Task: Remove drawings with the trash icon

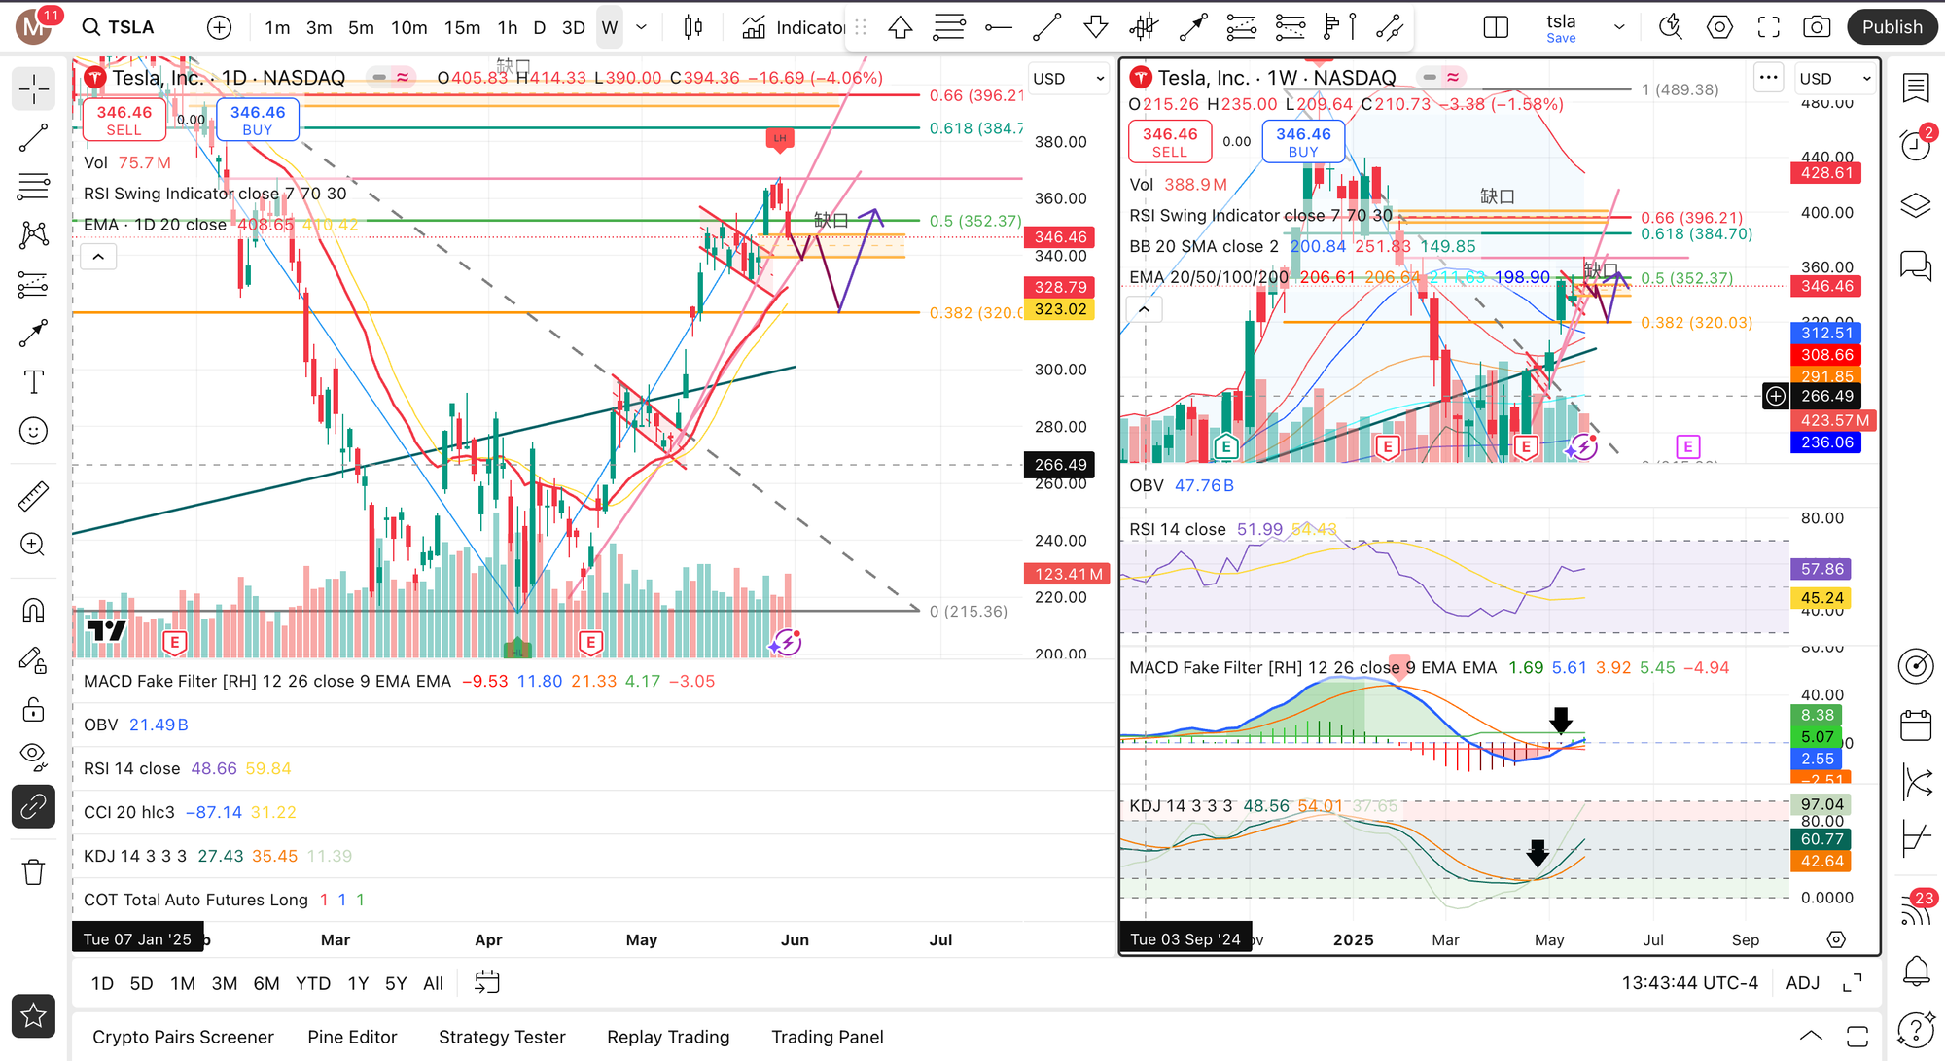Action: [33, 871]
